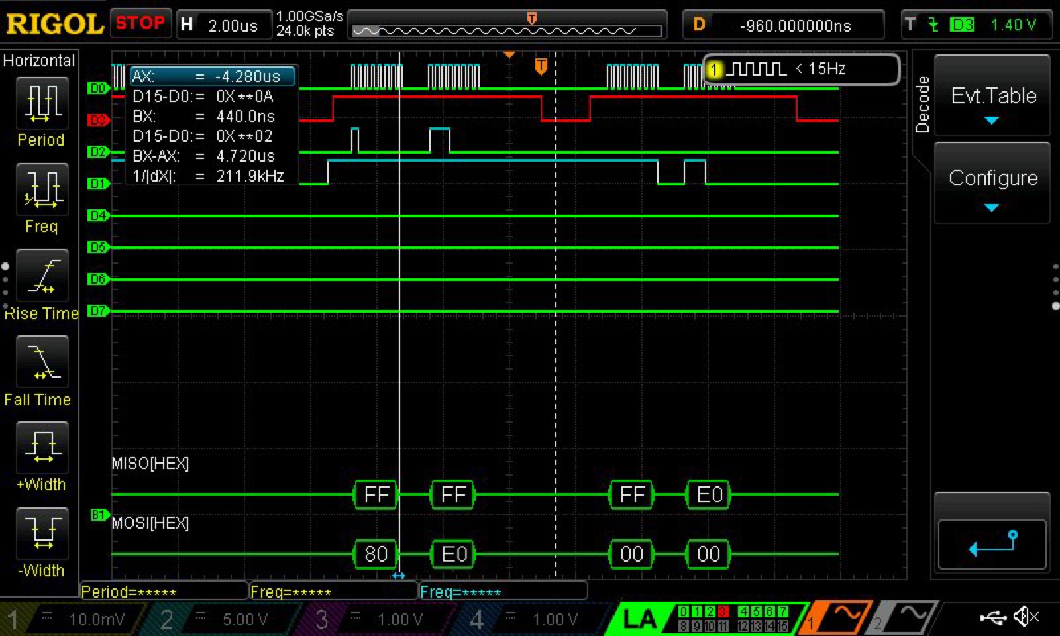Click the speaker sound icon
Screen dimensions: 1060x636
1026,617
